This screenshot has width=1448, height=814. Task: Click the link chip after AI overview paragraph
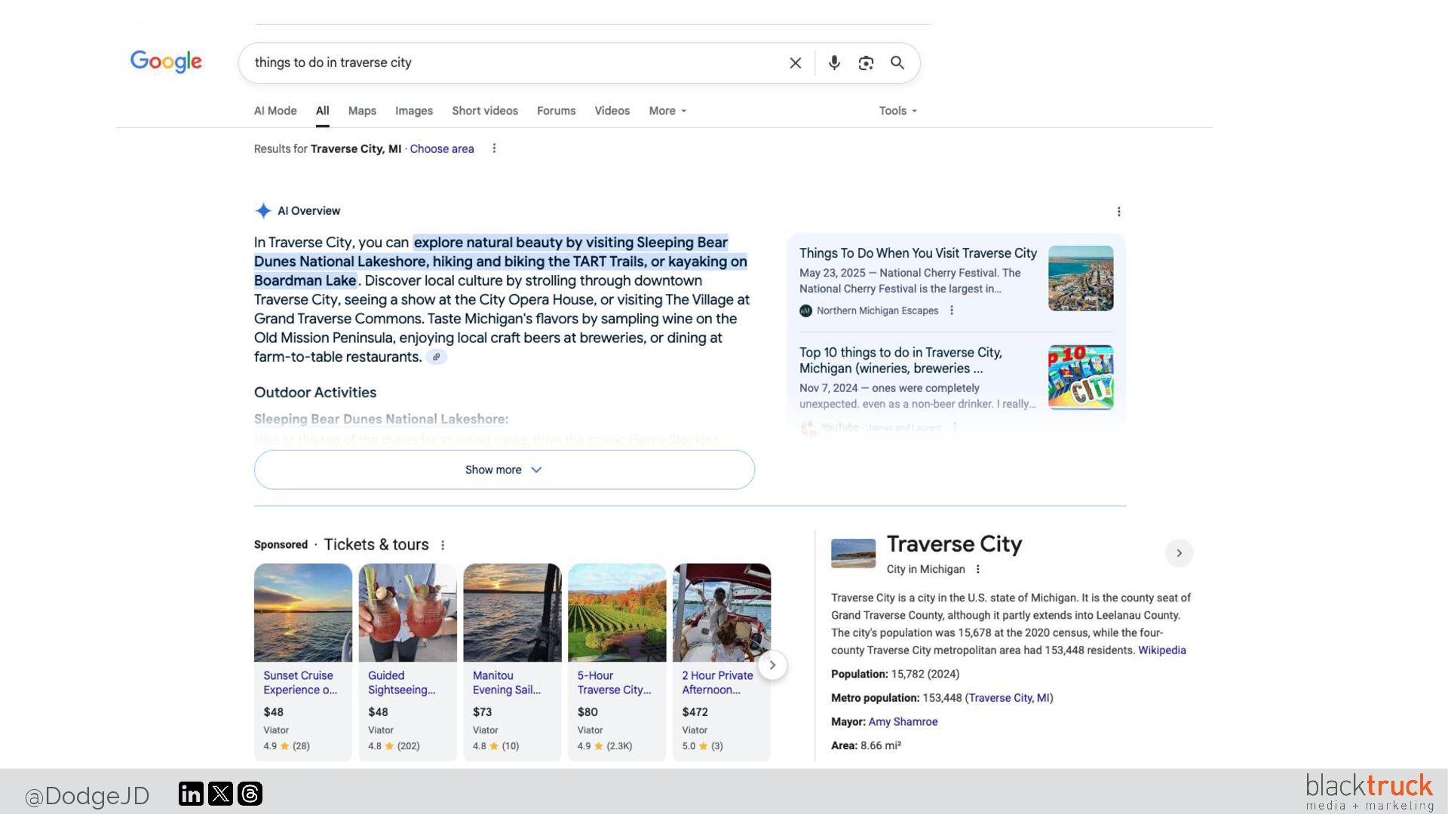click(436, 357)
